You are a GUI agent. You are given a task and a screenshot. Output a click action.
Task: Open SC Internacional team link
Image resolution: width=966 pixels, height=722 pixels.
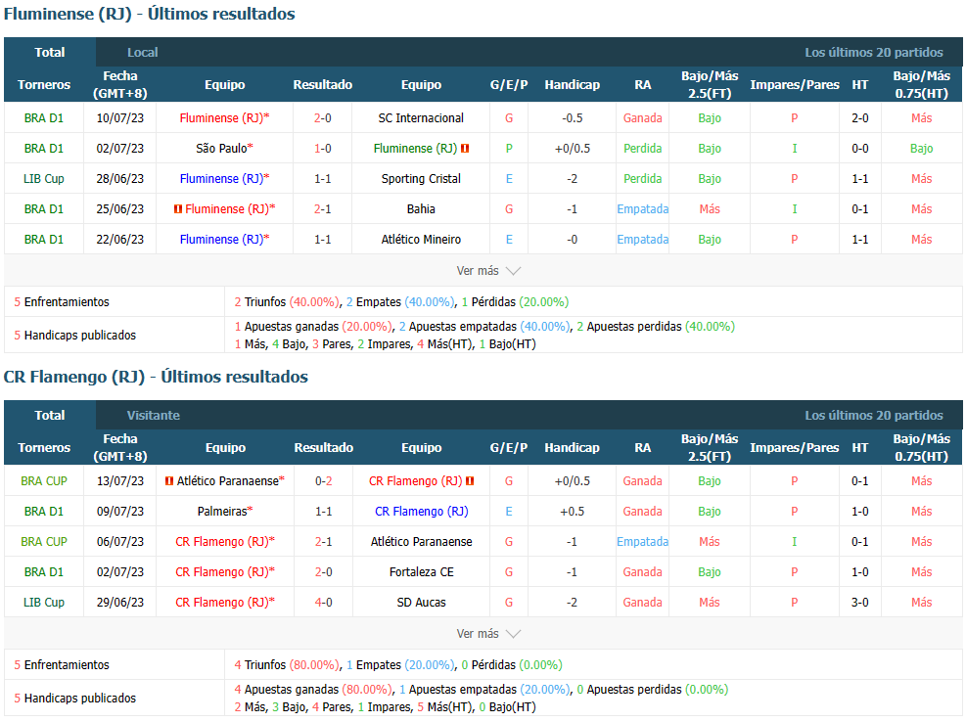coord(421,118)
